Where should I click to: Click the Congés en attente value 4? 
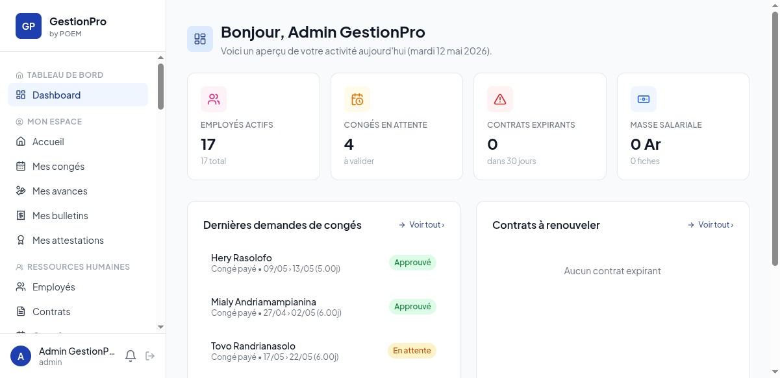point(349,144)
